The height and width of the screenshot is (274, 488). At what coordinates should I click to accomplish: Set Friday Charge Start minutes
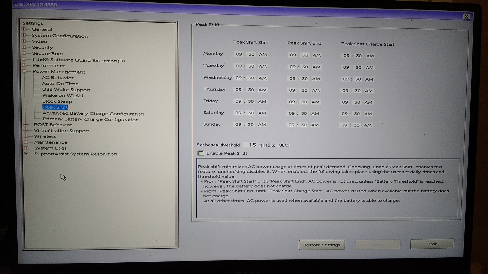tap(357, 102)
